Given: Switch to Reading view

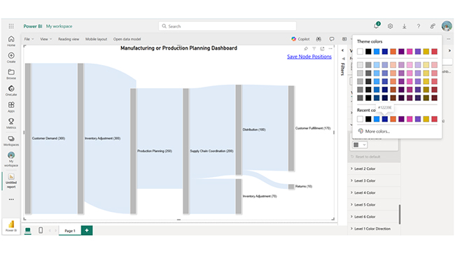Looking at the screenshot, I should [x=69, y=39].
